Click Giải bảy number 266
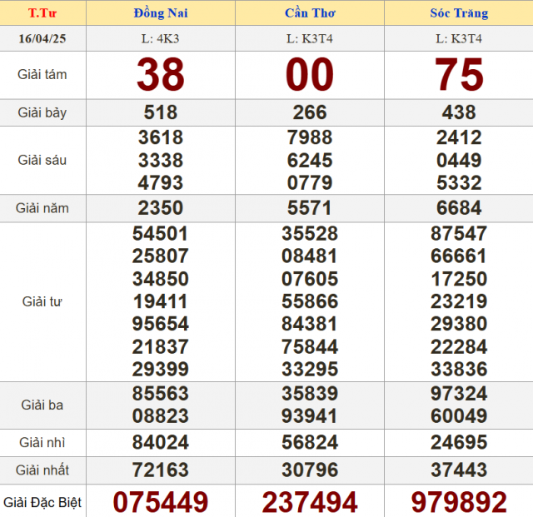 click(310, 112)
